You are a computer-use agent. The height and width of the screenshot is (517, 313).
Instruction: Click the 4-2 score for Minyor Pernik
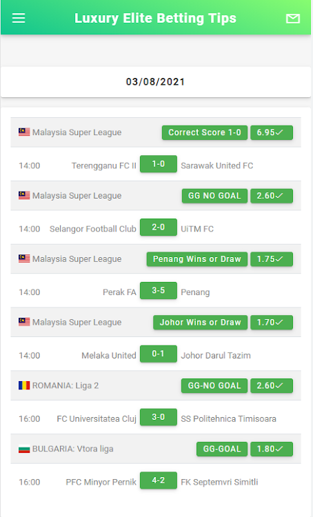point(159,480)
